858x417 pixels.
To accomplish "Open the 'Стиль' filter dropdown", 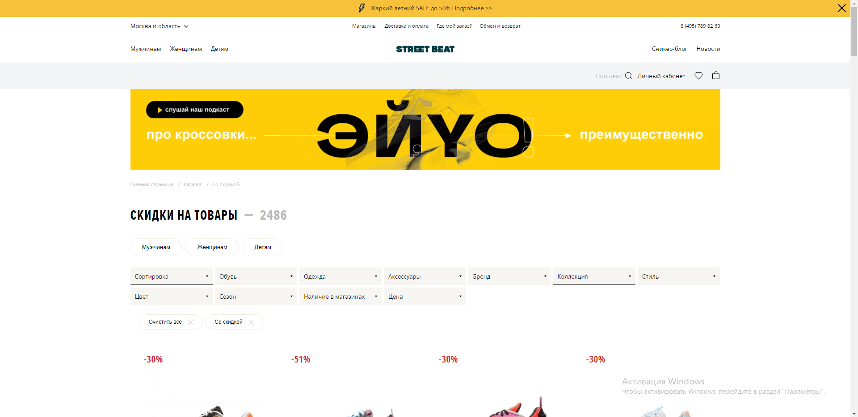I will tap(679, 276).
